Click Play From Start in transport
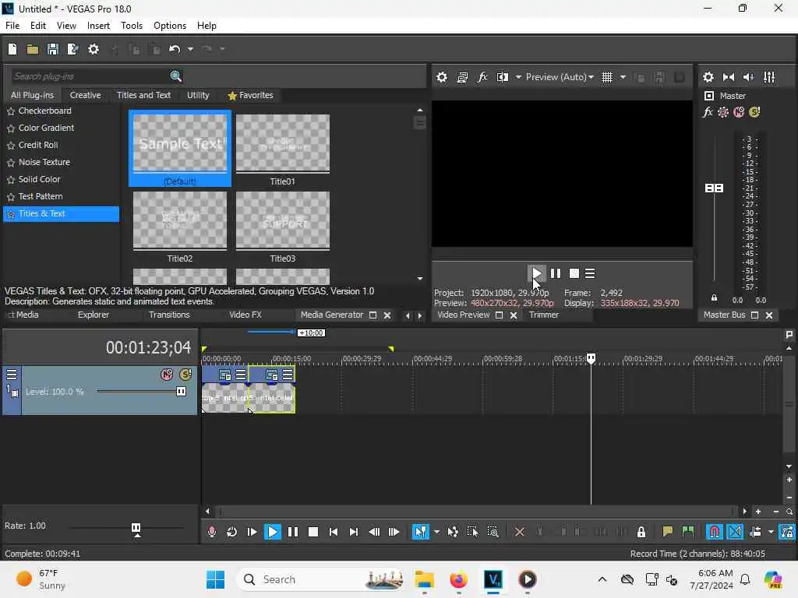 point(252,532)
